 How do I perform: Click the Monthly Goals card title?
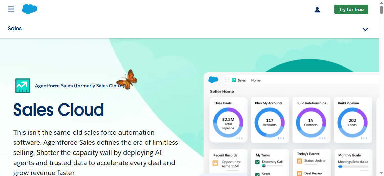pyautogui.click(x=349, y=155)
